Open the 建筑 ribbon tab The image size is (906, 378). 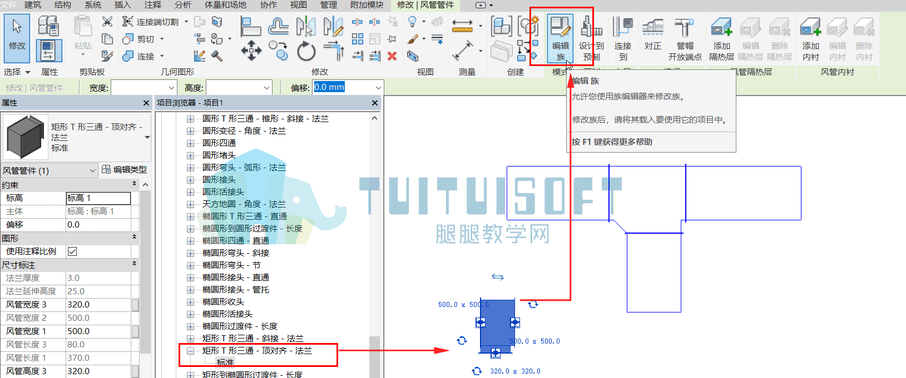[33, 5]
